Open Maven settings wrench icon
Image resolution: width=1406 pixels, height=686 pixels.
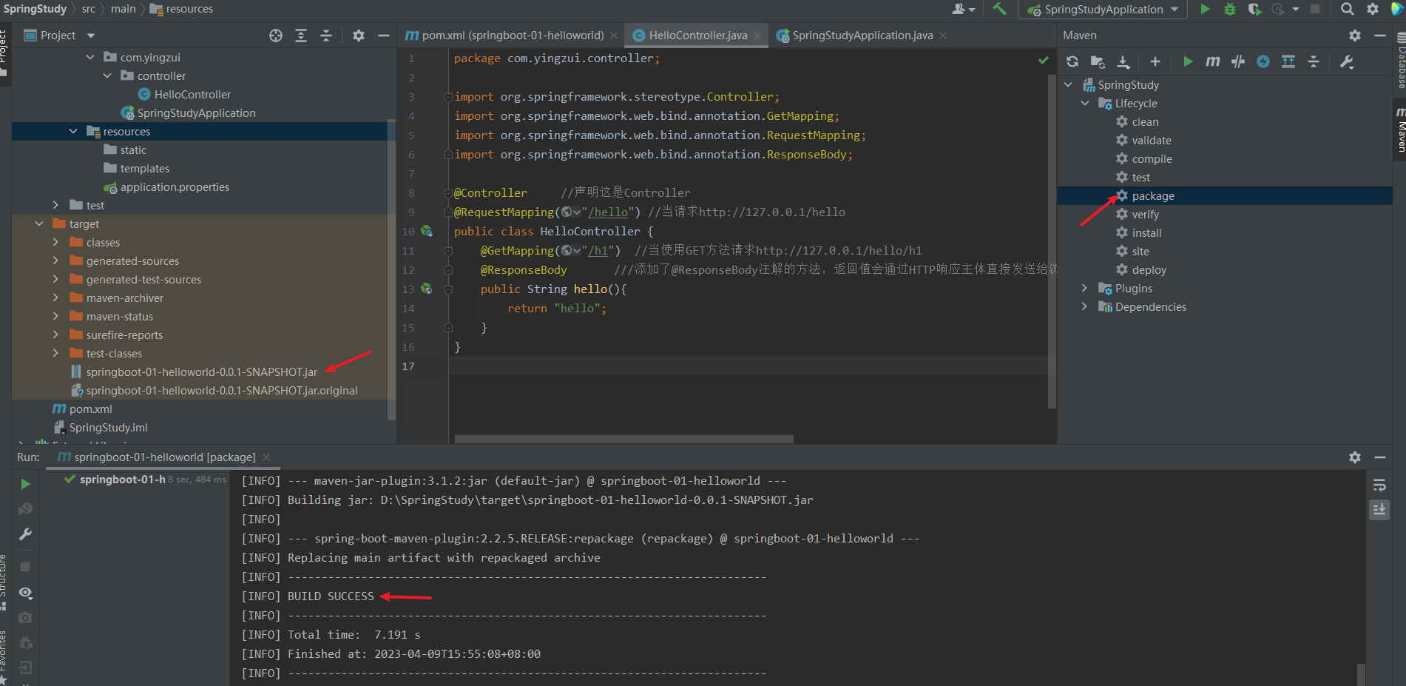point(1347,62)
